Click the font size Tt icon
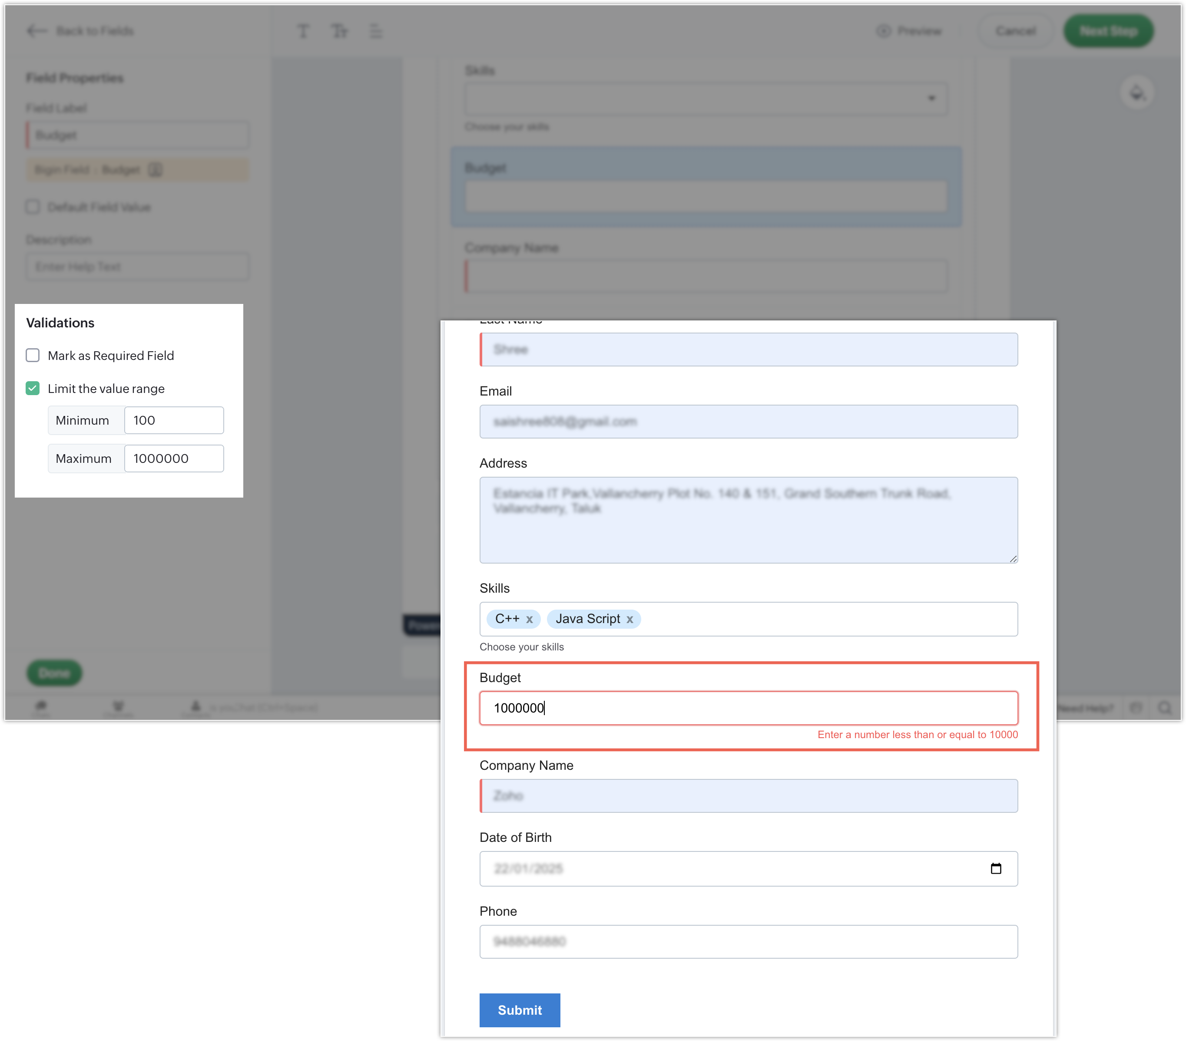Screen dimensions: 1186x1049 point(339,31)
